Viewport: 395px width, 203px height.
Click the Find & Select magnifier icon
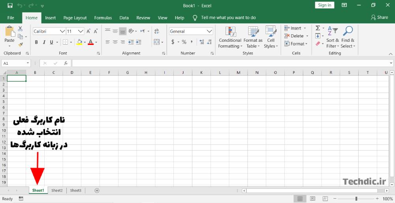tap(348, 31)
